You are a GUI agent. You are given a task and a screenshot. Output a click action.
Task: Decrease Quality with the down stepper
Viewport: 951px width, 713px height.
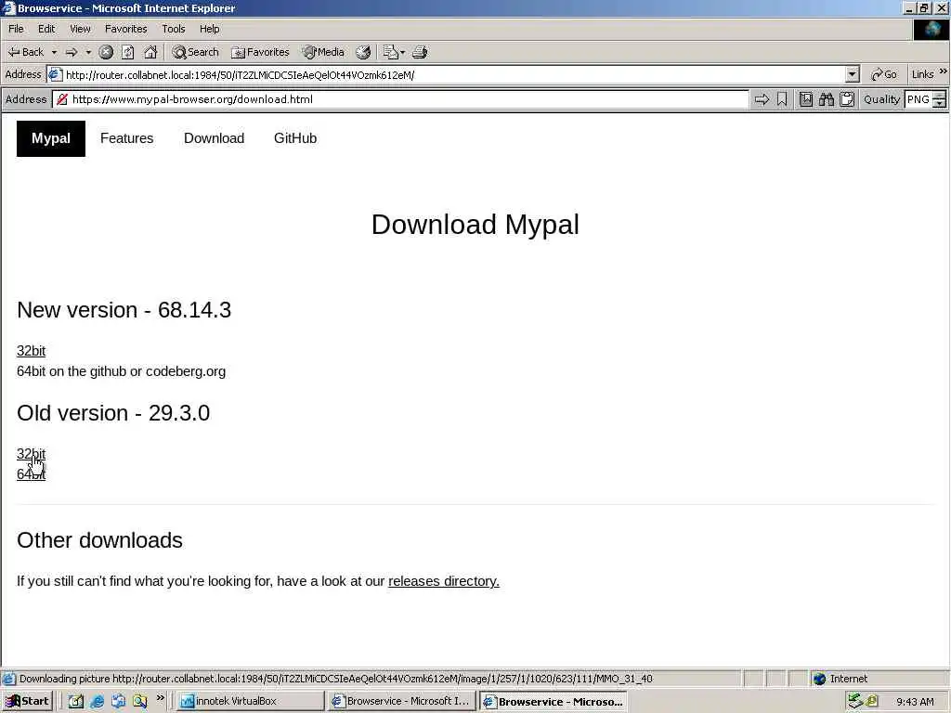point(940,104)
